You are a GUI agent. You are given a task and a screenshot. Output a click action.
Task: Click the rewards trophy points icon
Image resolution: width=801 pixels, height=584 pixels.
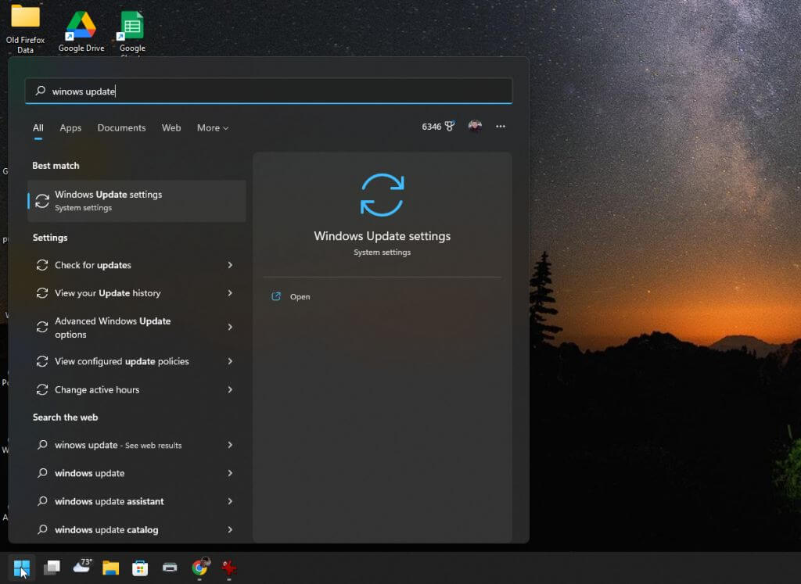click(449, 127)
